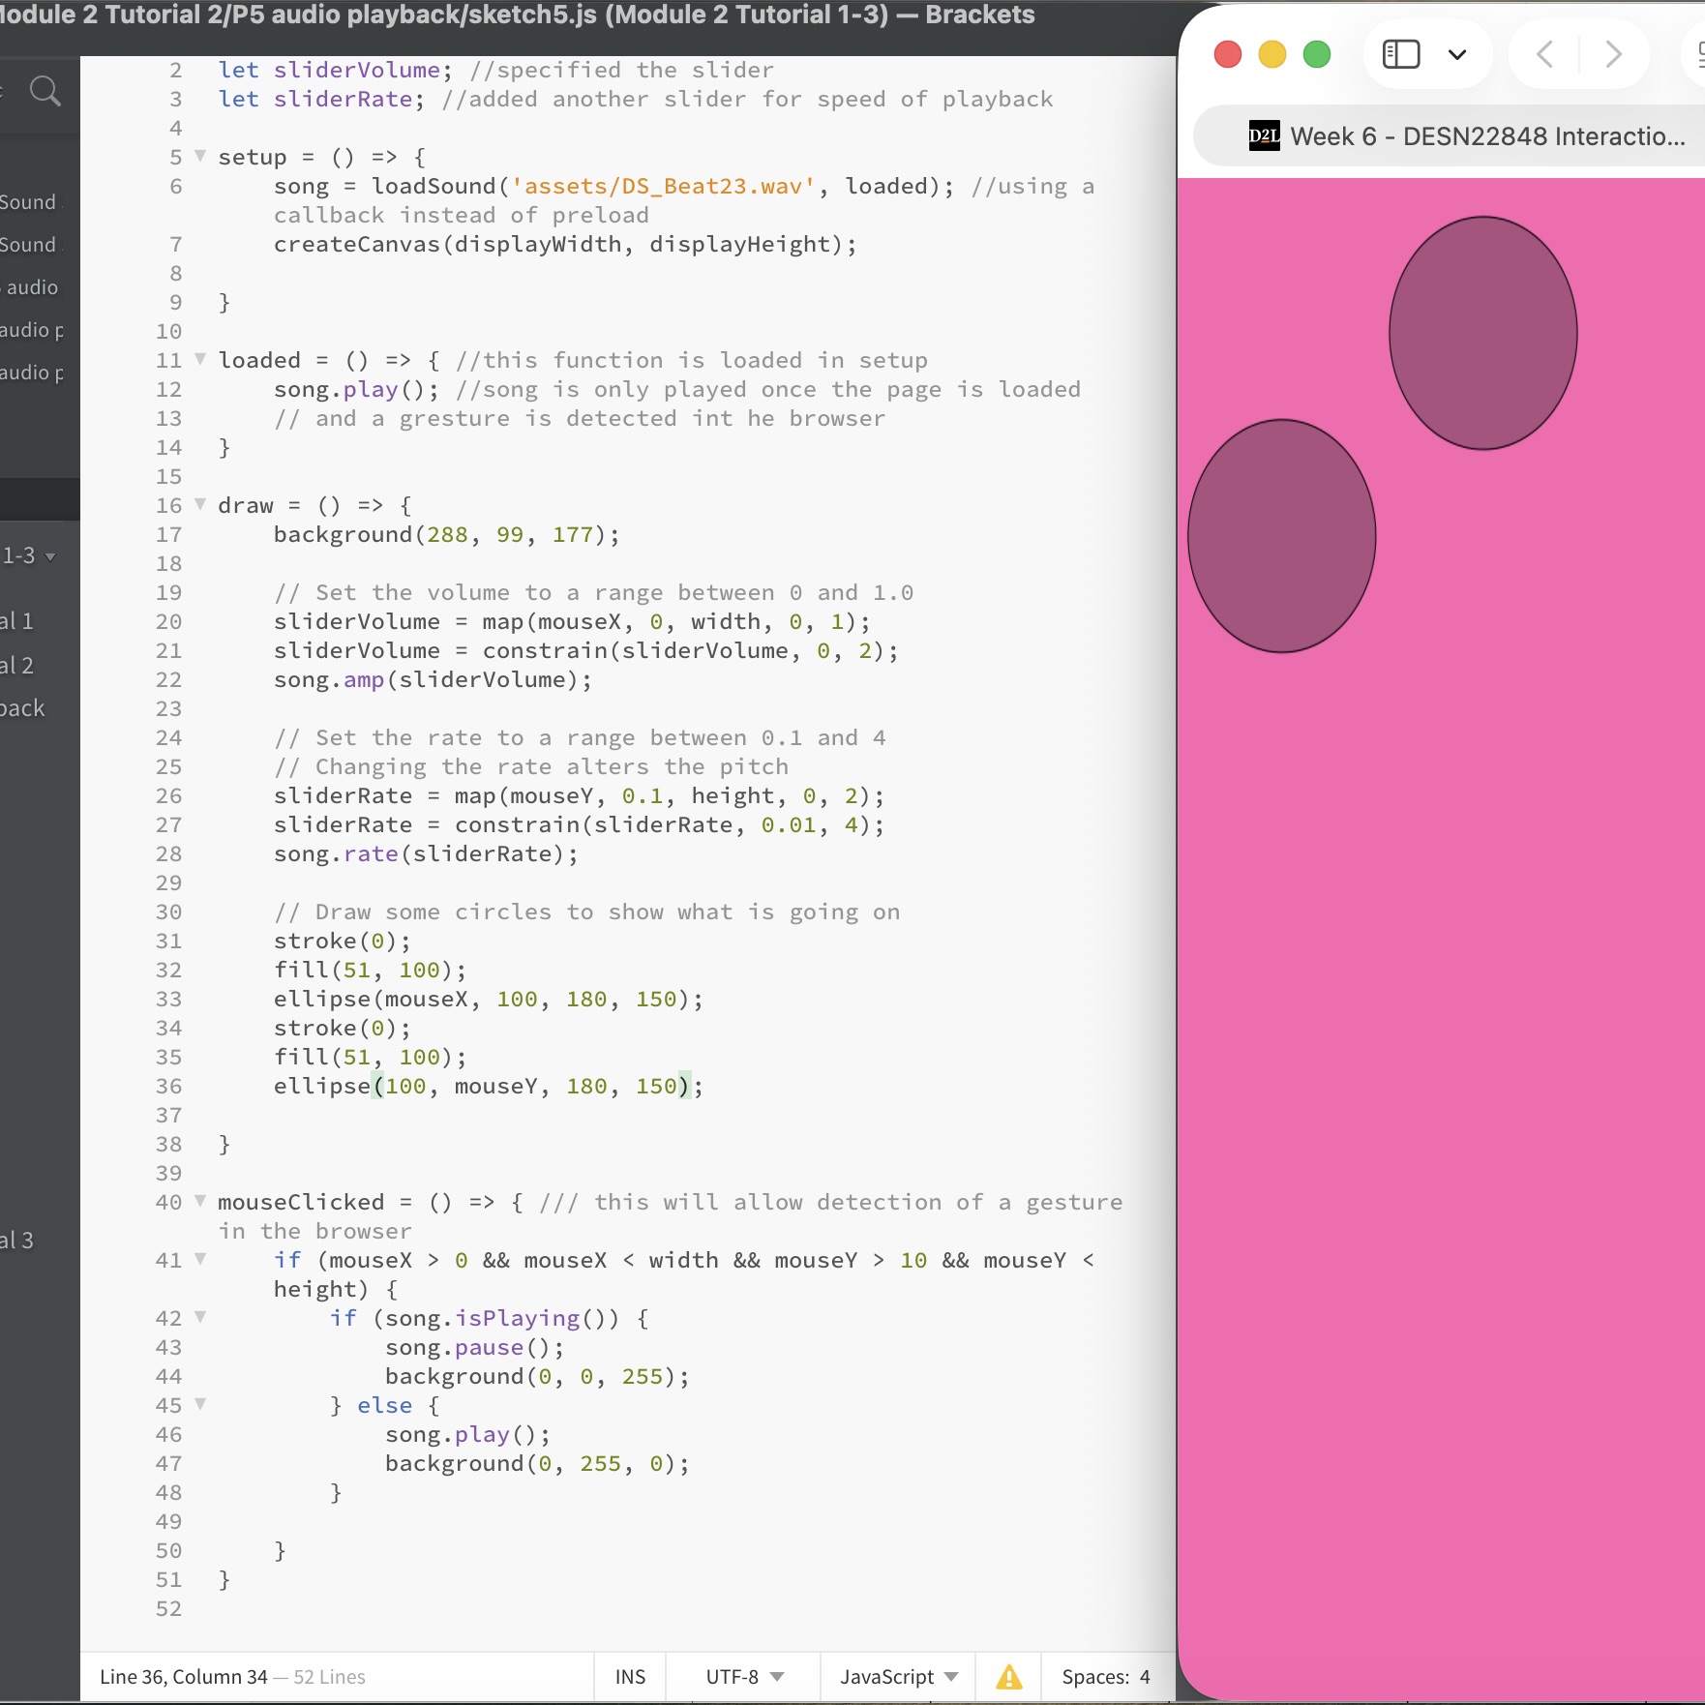The width and height of the screenshot is (1705, 1705).
Task: Click the Safari forward navigation arrow
Action: point(1611,55)
